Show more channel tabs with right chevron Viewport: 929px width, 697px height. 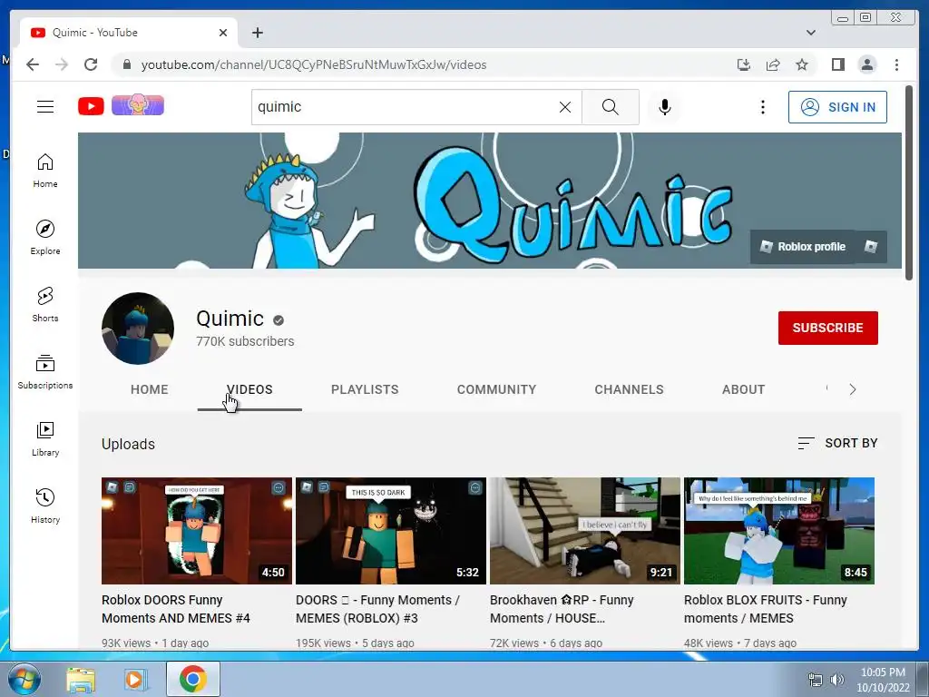click(x=852, y=389)
